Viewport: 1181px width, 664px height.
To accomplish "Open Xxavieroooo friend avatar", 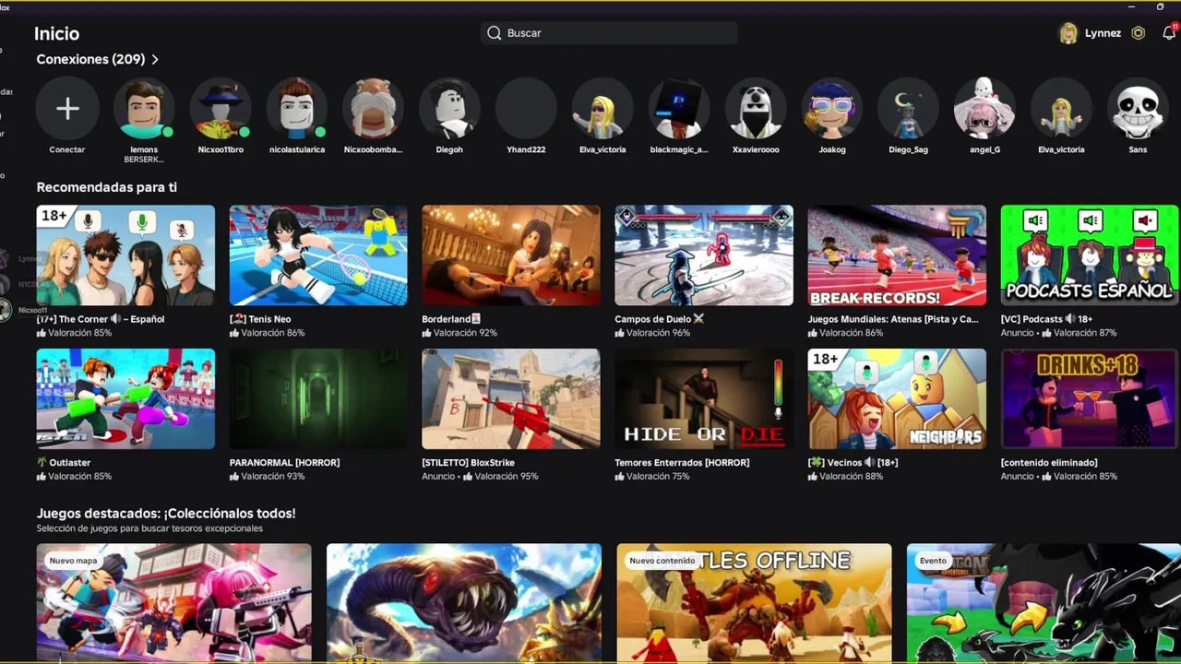I will tap(756, 109).
